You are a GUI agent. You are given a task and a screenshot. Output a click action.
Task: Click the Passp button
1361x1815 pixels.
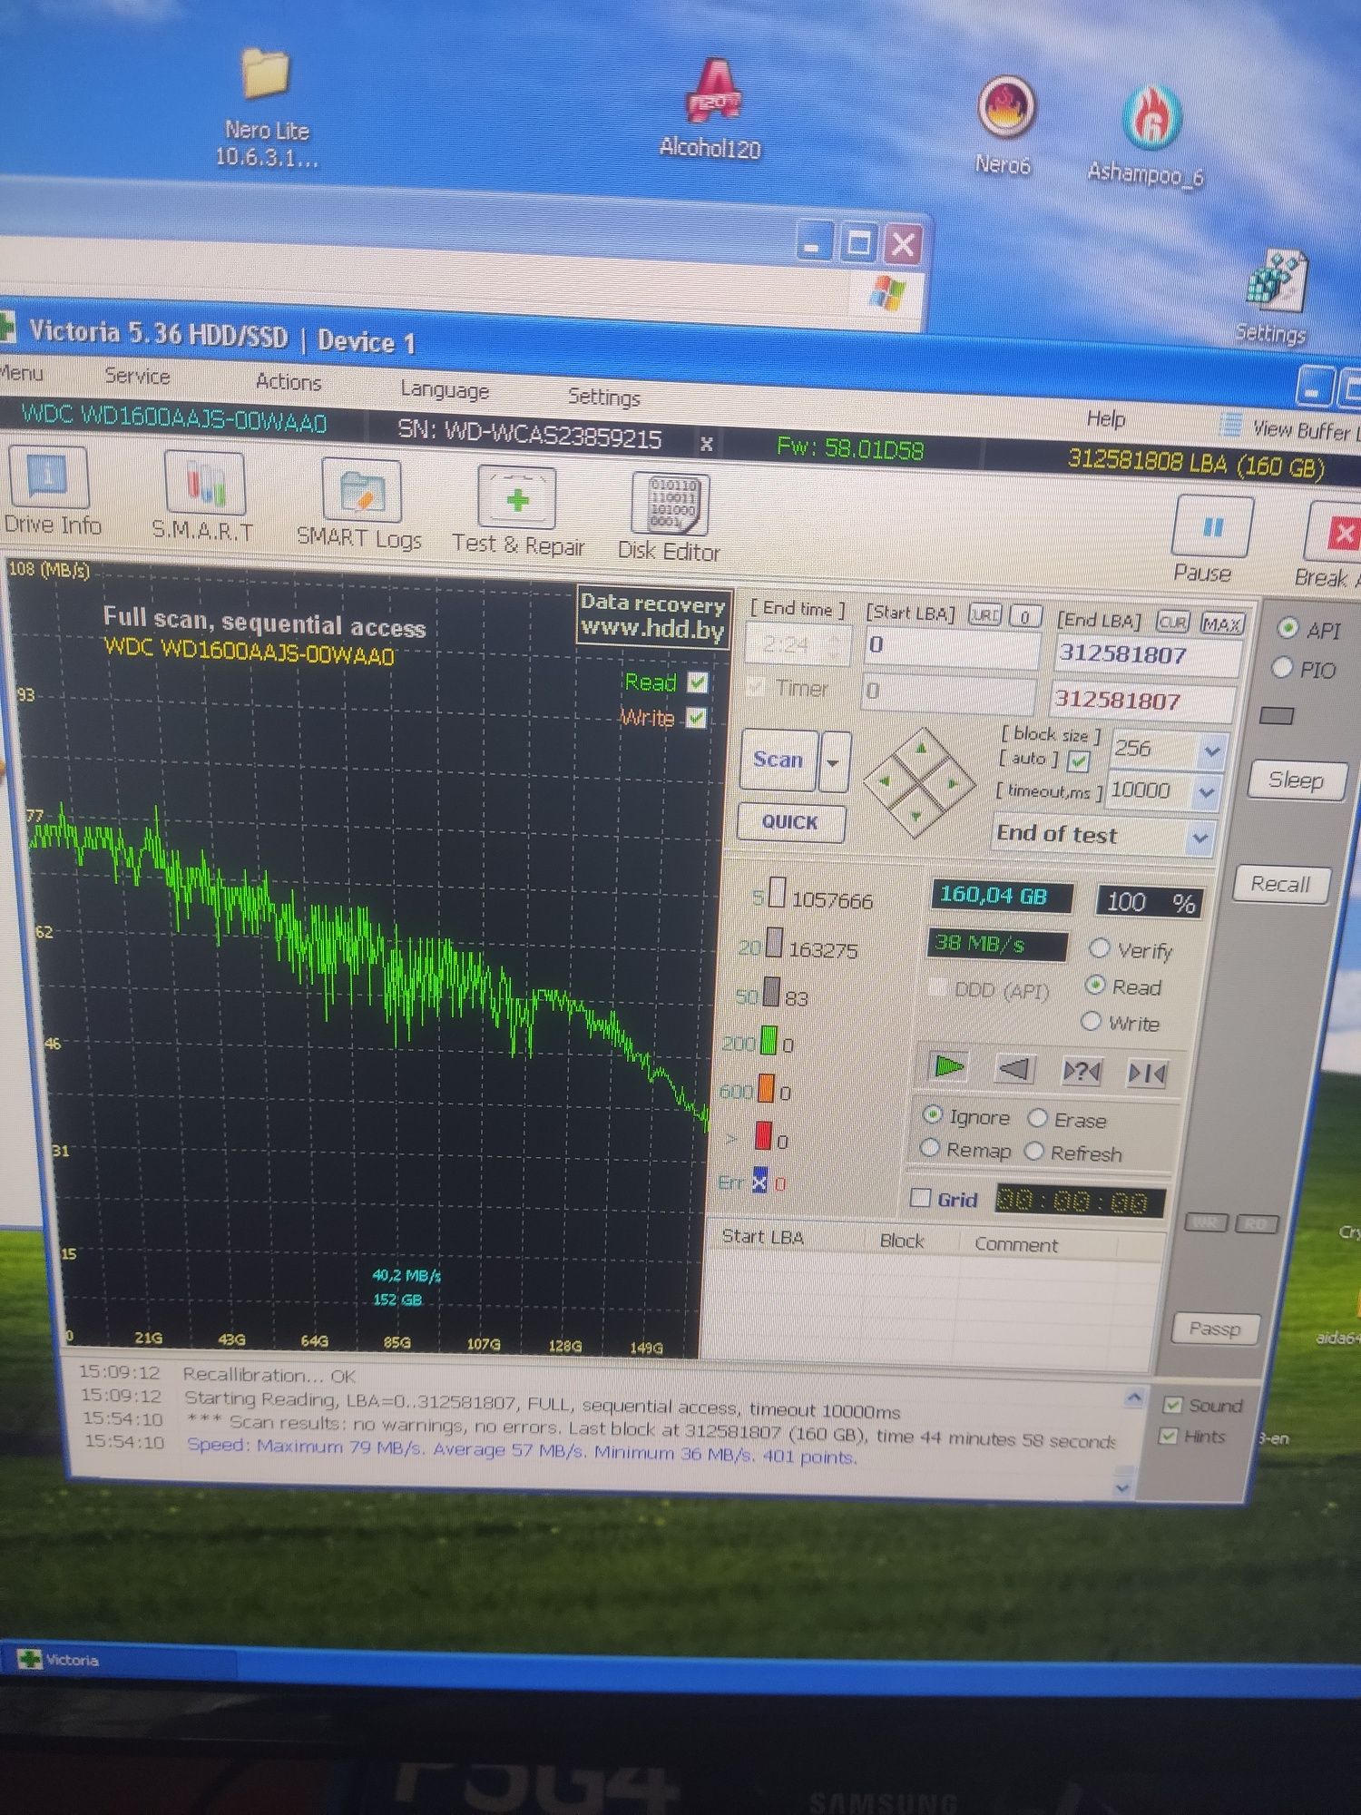click(1214, 1329)
